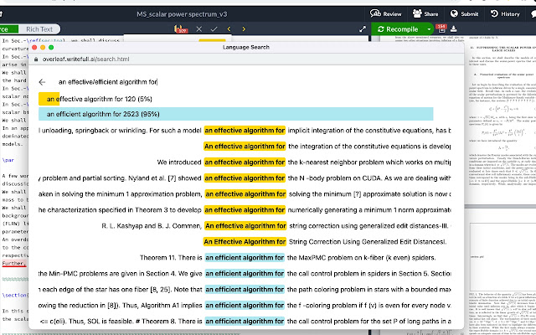
Task: Go to previous suggestion arrow
Action: [x=229, y=29]
